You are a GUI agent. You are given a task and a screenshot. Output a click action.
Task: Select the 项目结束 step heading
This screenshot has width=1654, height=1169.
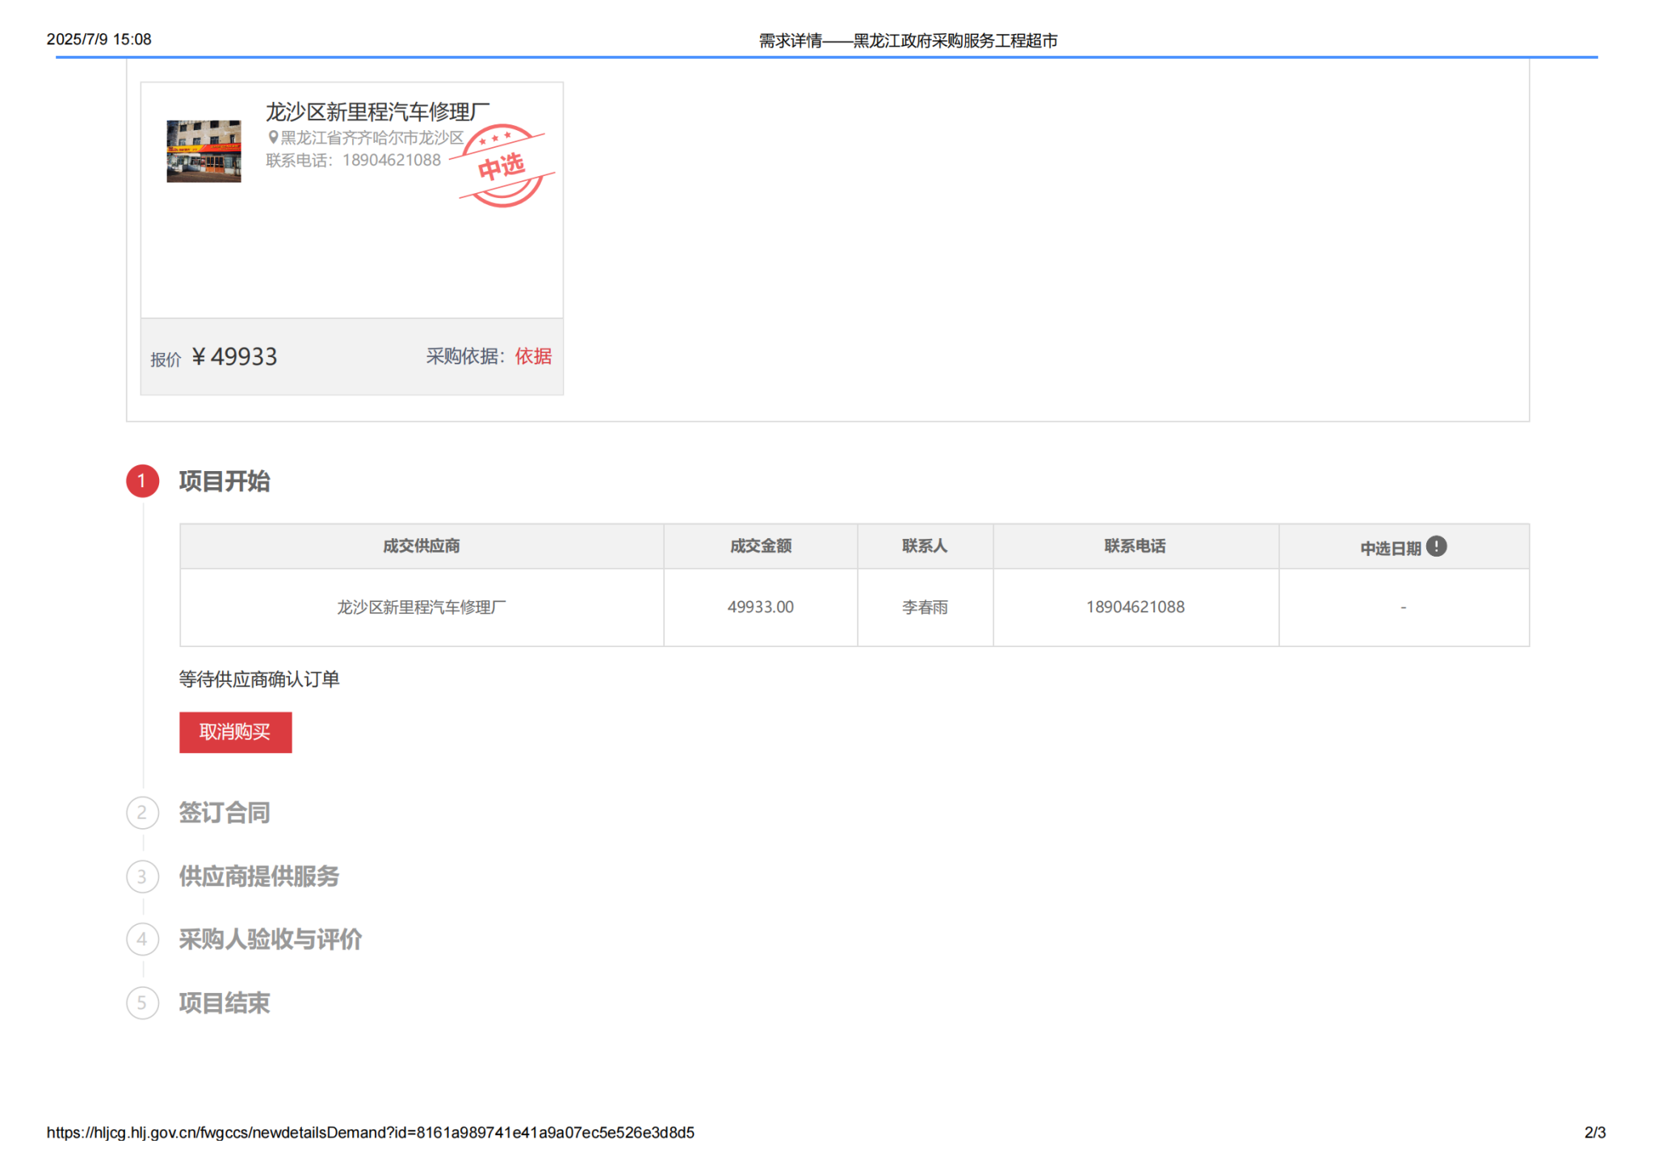[225, 1003]
